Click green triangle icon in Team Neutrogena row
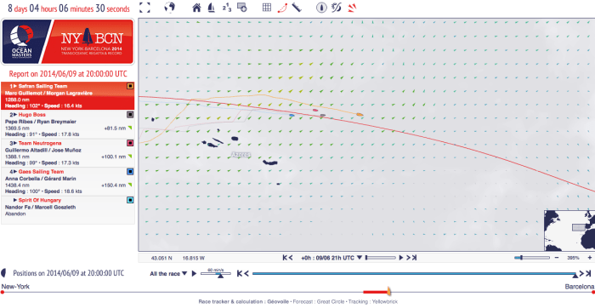Screen dimensions: 595x308 coord(130,157)
